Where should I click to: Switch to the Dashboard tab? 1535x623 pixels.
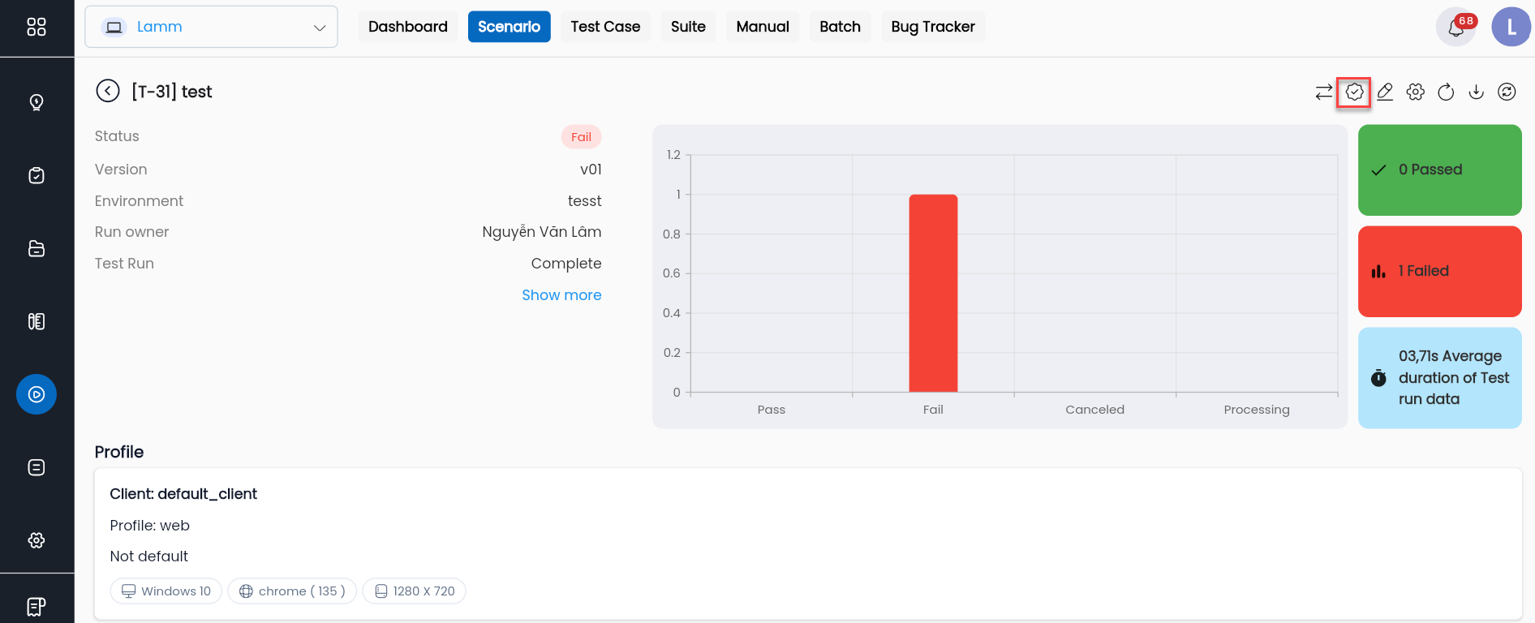[408, 27]
